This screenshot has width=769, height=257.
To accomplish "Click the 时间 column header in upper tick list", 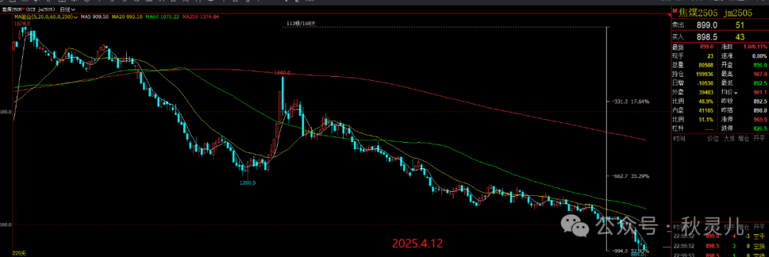I will click(679, 138).
